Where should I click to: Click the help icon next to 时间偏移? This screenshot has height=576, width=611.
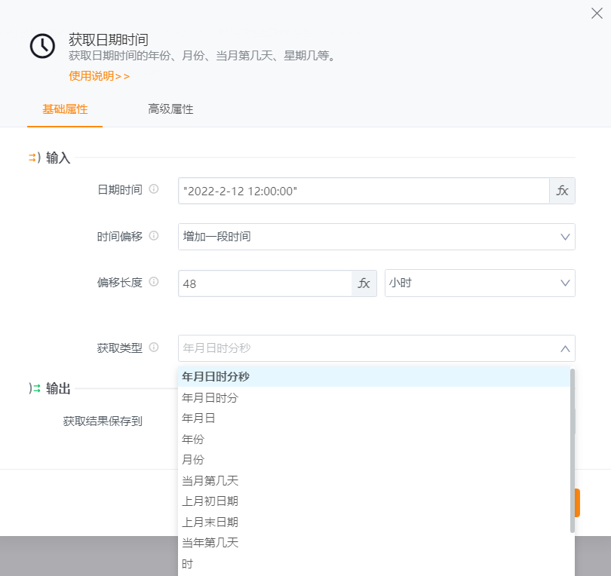[154, 236]
